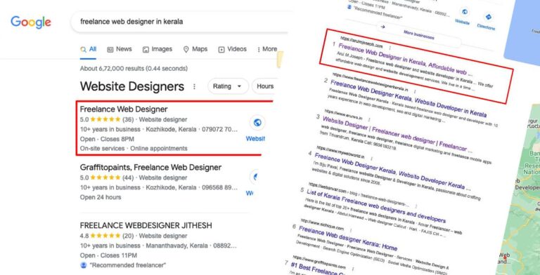Viewport: 540px width, 275px height.
Task: Open FREELANCE WEBDESIGNER JITHESH listing
Action: click(146, 225)
